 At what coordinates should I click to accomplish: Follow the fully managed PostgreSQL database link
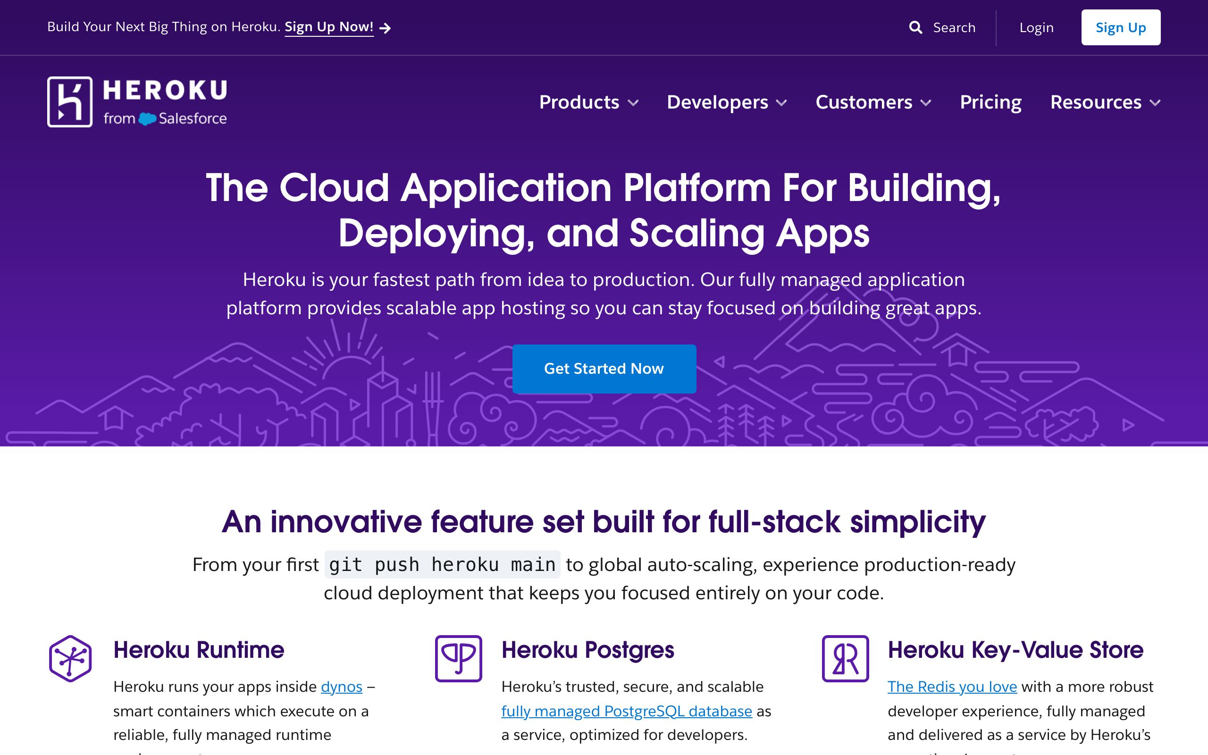click(x=627, y=711)
